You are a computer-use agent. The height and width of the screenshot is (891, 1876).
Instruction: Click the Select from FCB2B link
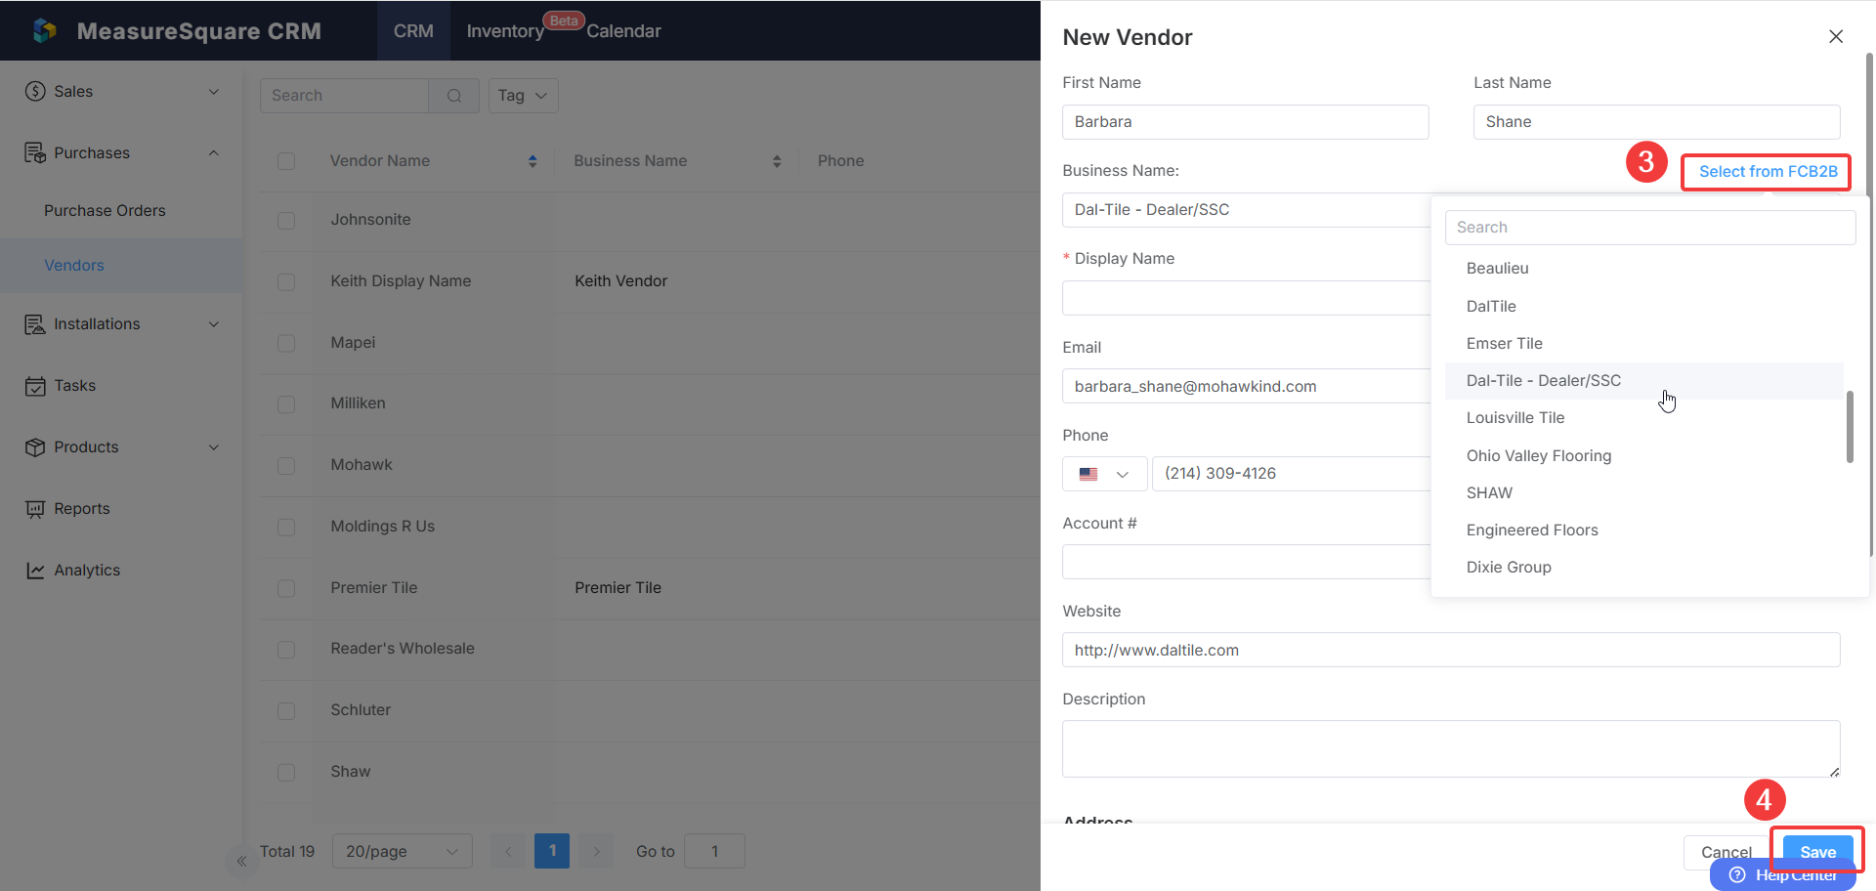point(1768,172)
